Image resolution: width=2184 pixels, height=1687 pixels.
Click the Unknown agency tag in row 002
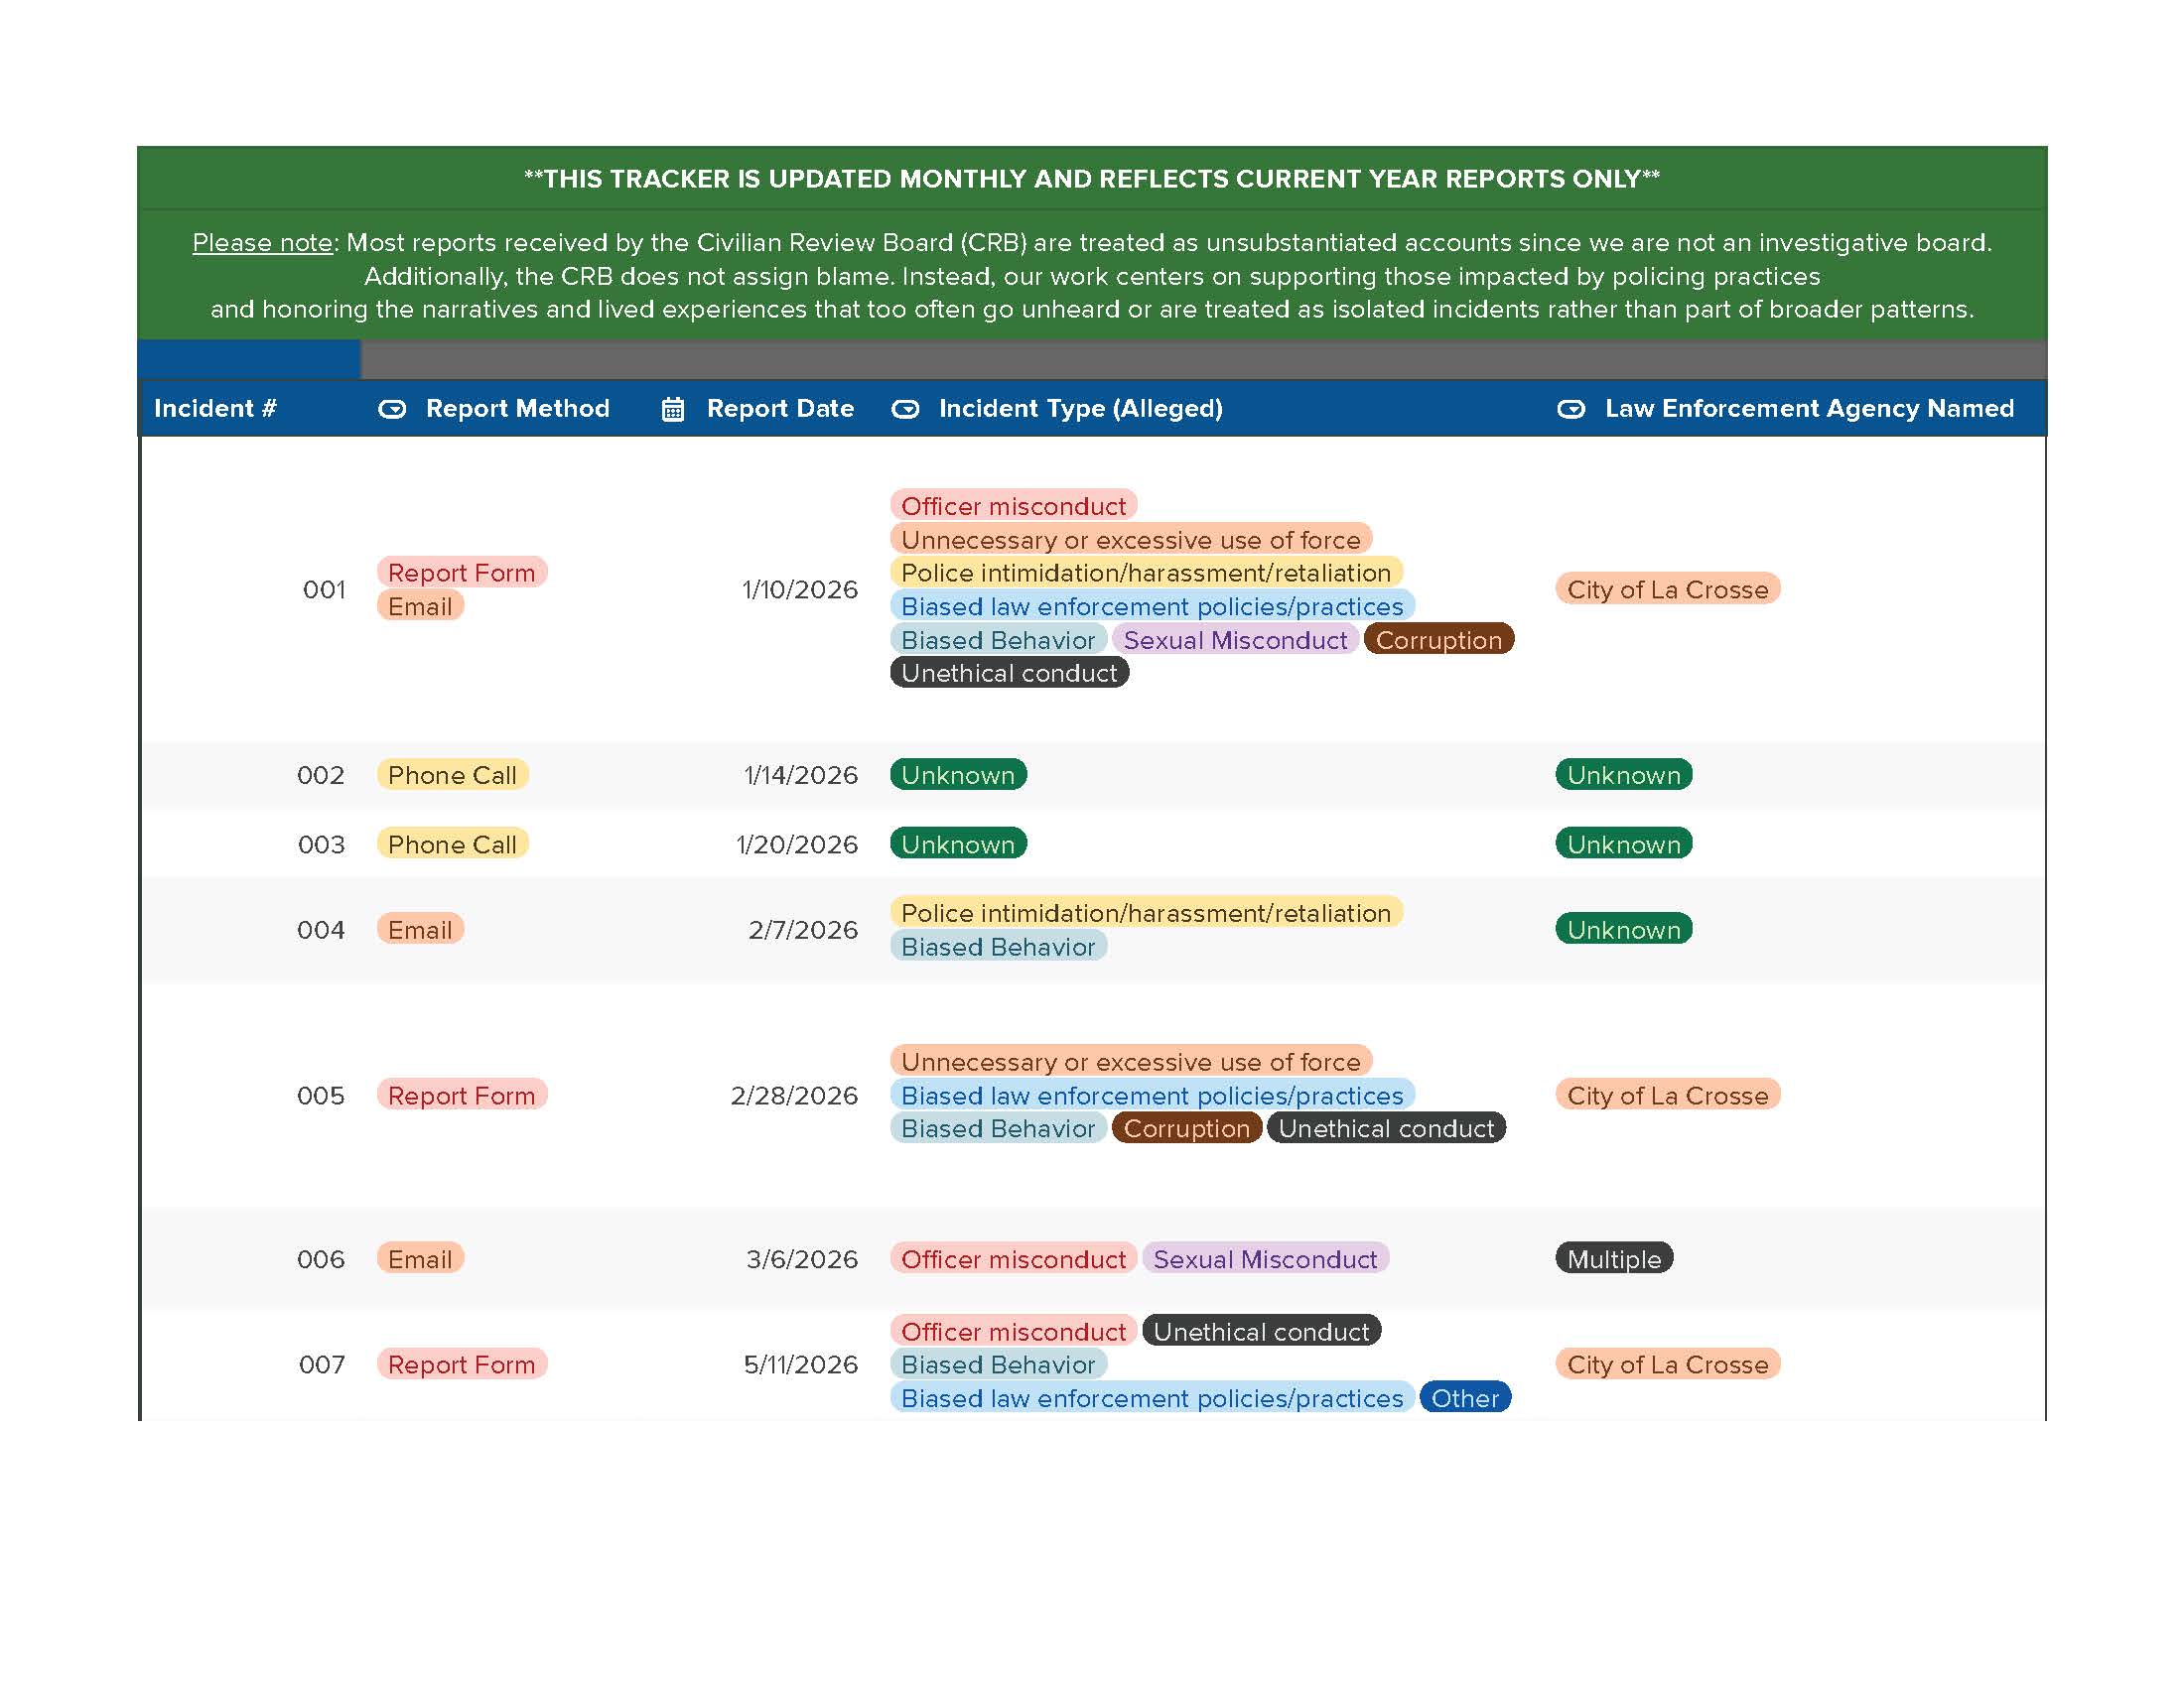pyautogui.click(x=1624, y=776)
